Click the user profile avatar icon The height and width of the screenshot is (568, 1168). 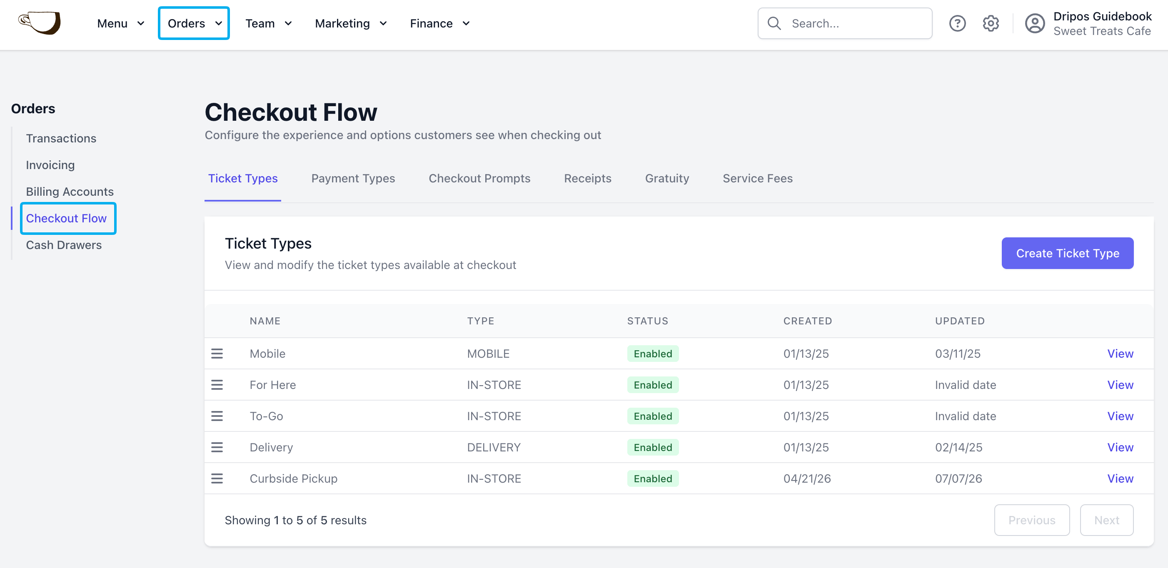(x=1035, y=24)
